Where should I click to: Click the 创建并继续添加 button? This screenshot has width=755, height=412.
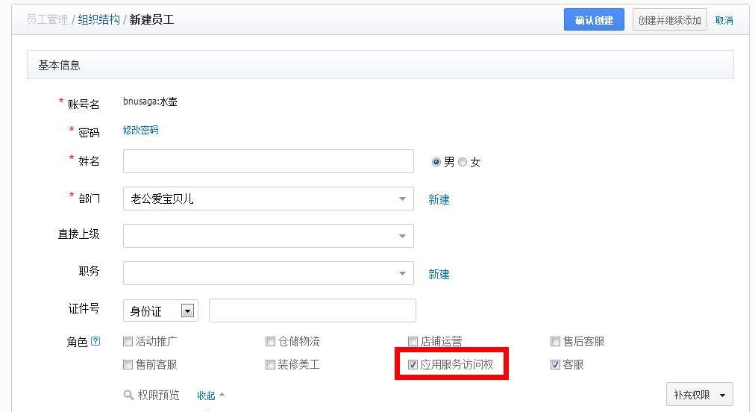(669, 20)
